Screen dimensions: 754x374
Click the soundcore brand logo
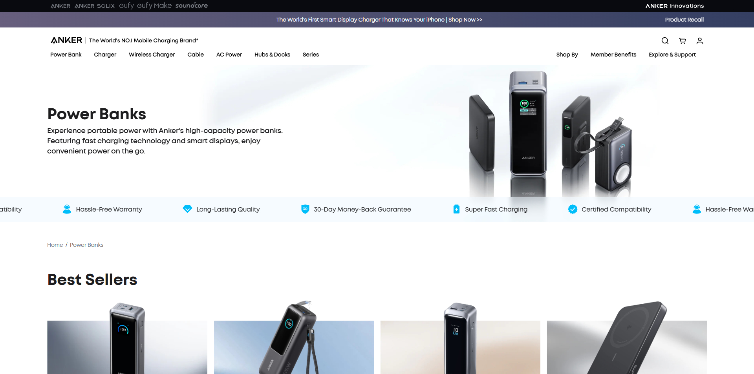pos(192,5)
